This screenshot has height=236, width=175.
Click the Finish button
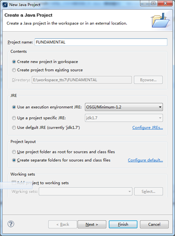point(123,224)
